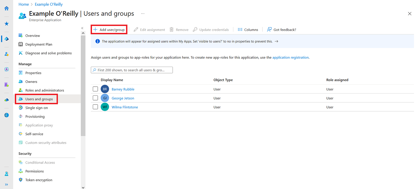Click the Application proxy icon

coord(21,125)
